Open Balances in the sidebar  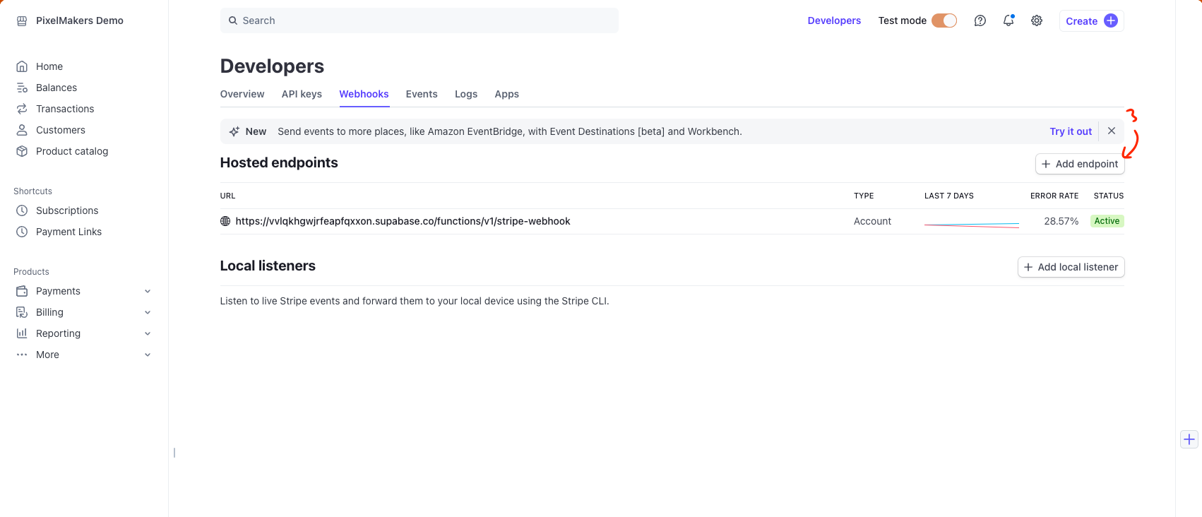(x=56, y=88)
